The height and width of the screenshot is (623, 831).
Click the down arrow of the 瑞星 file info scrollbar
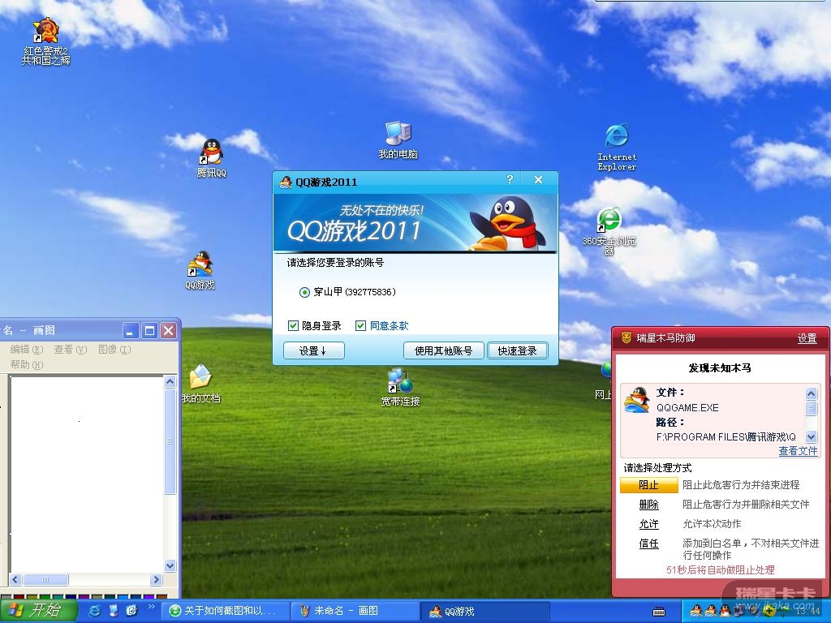pyautogui.click(x=811, y=436)
